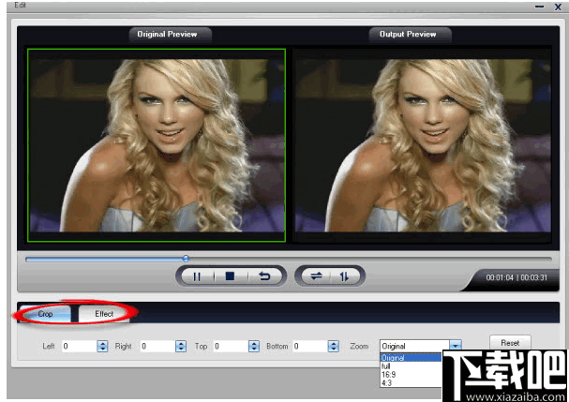Minimize the Edit window
The width and height of the screenshot is (569, 402).
(x=540, y=7)
